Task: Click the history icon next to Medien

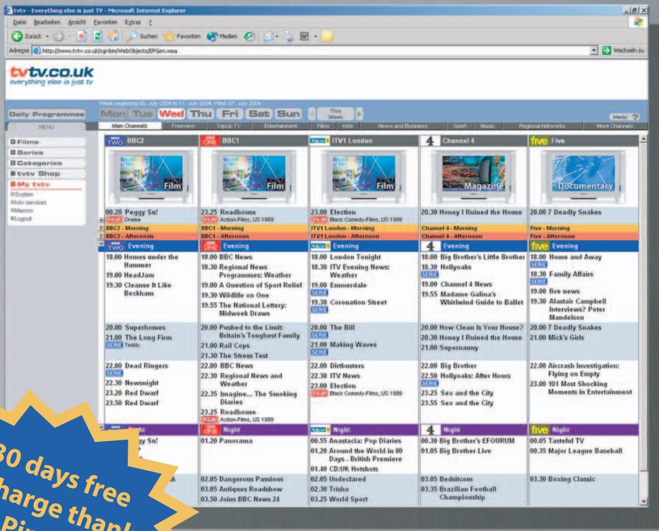Action: [x=249, y=37]
